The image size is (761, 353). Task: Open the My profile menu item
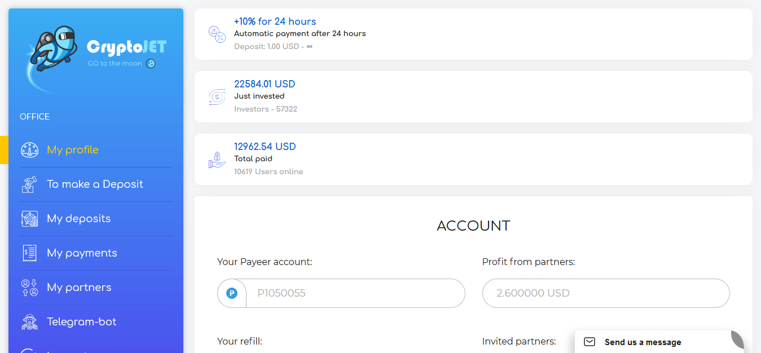pos(73,150)
